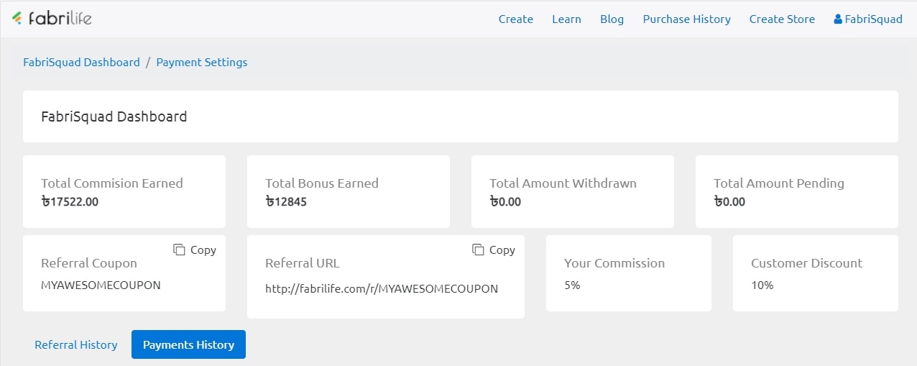
Task: Click the FabriSquad Dashboard breadcrumb
Action: pos(81,62)
